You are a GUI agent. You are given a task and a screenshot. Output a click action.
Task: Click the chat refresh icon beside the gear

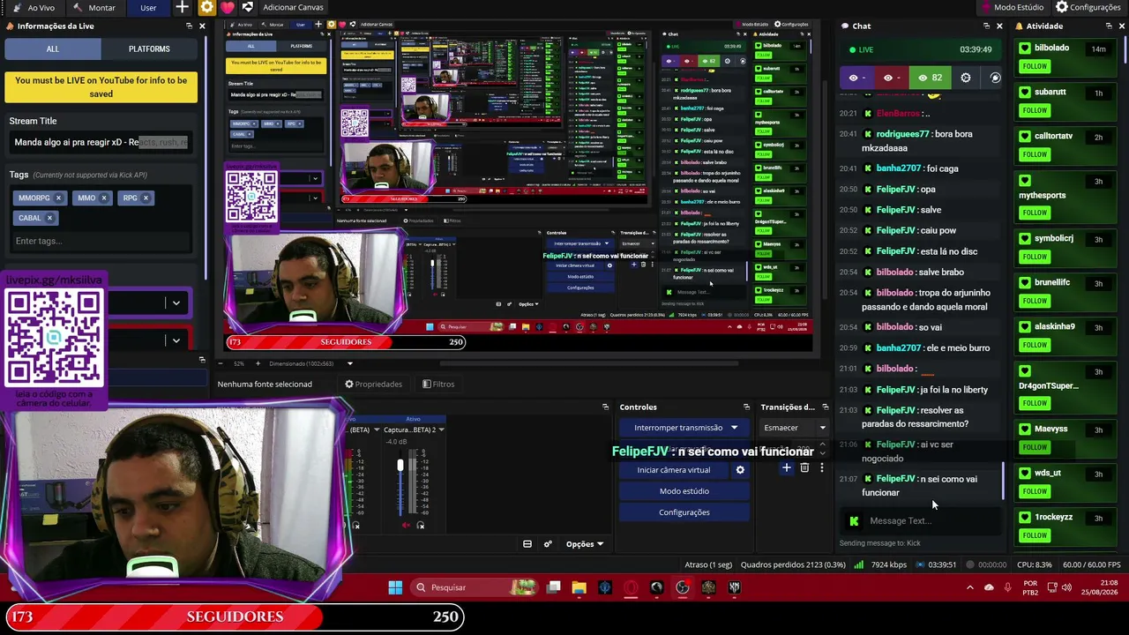(995, 78)
